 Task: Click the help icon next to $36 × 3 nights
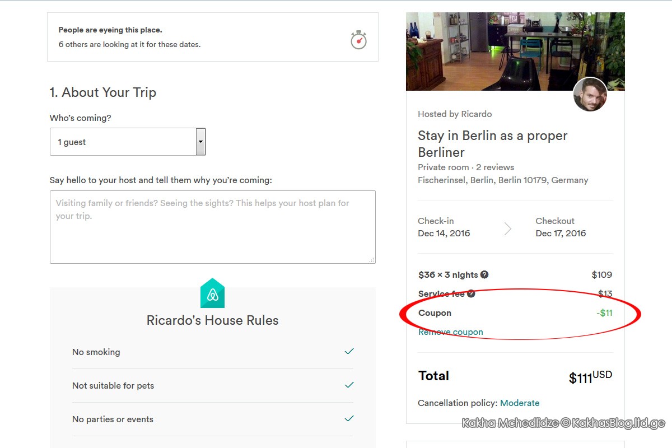[x=484, y=274]
